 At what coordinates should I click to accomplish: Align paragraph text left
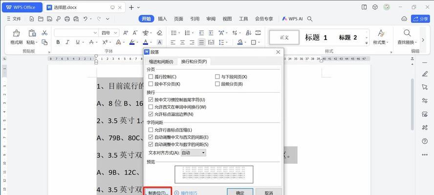pos(173,42)
